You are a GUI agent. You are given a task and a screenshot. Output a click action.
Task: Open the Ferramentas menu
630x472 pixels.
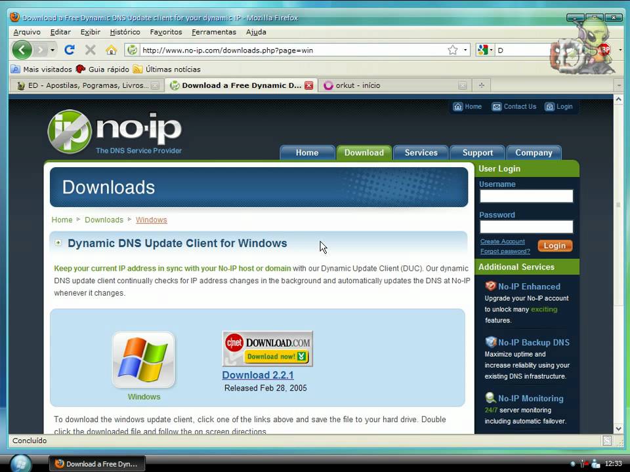pyautogui.click(x=214, y=32)
